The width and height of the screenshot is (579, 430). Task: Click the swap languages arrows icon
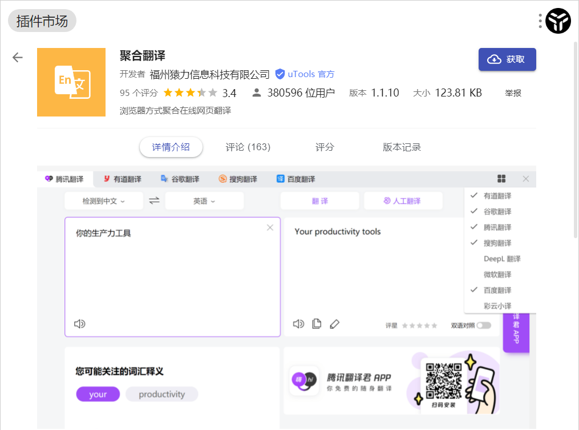[x=154, y=200]
